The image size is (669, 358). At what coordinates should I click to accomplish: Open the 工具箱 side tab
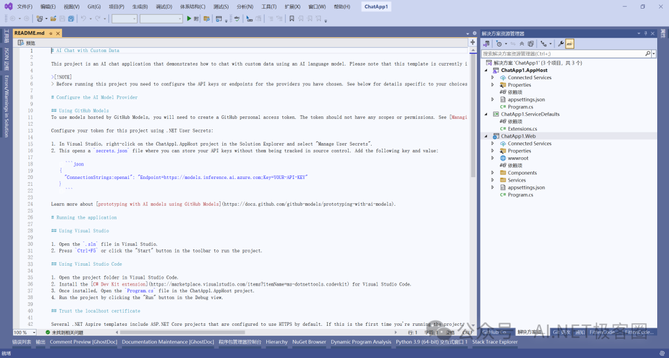[x=6, y=36]
